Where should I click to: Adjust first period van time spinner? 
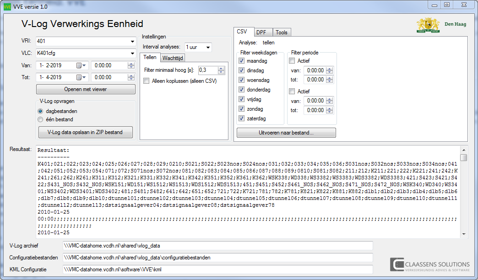point(329,70)
